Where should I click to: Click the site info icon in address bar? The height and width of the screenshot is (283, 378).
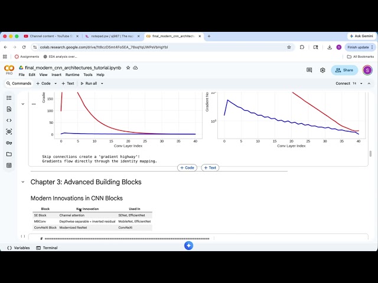pos(35,47)
